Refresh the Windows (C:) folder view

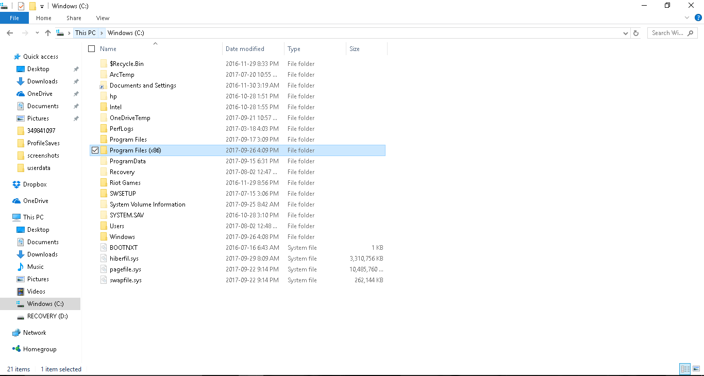(x=636, y=33)
